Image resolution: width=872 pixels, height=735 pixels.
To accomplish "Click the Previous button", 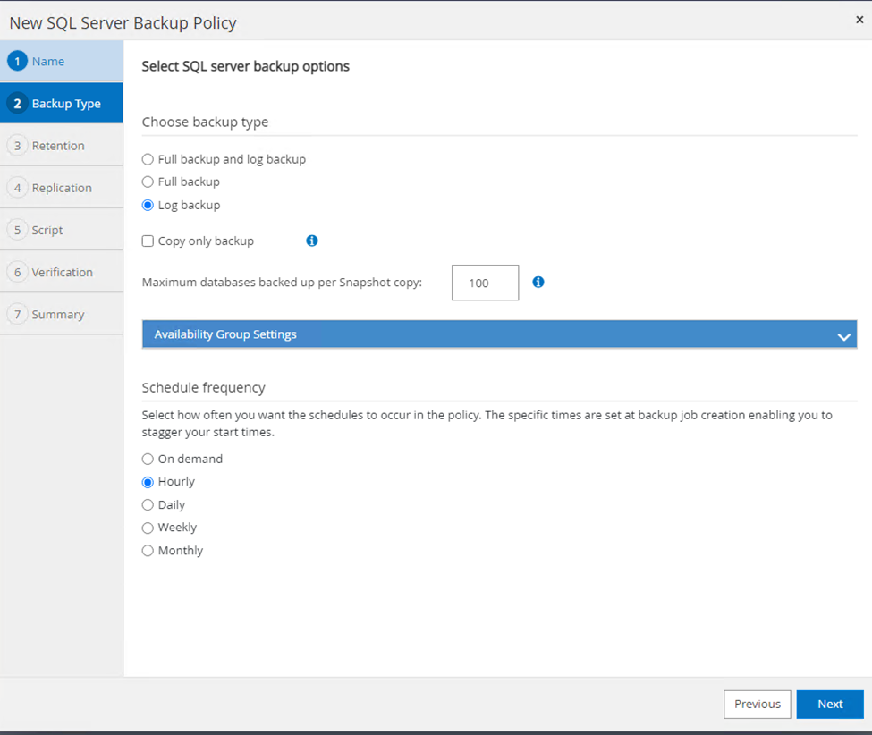I will pos(757,704).
